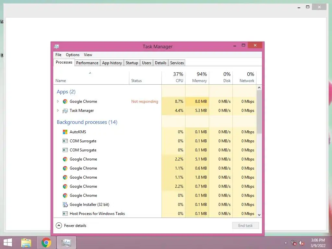This screenshot has height=249, width=332.
Task: Switch to the App history tab
Action: (112, 63)
